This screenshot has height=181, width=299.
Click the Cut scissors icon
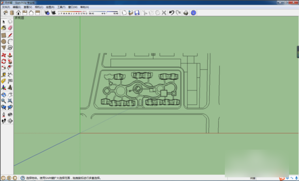145,13
